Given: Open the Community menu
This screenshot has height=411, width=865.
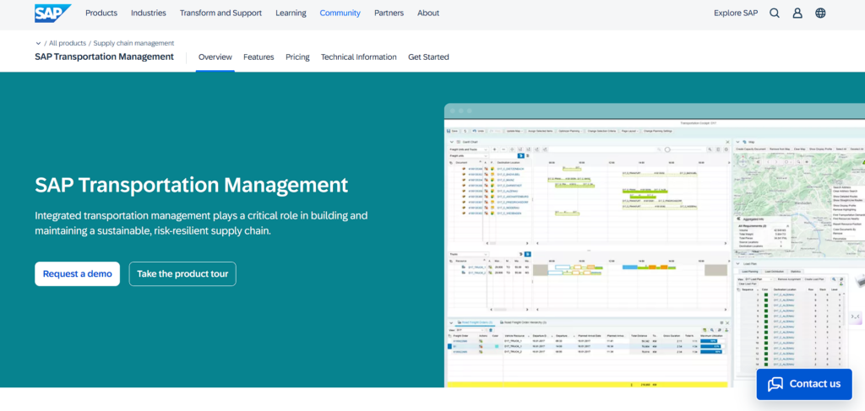Looking at the screenshot, I should coord(340,14).
